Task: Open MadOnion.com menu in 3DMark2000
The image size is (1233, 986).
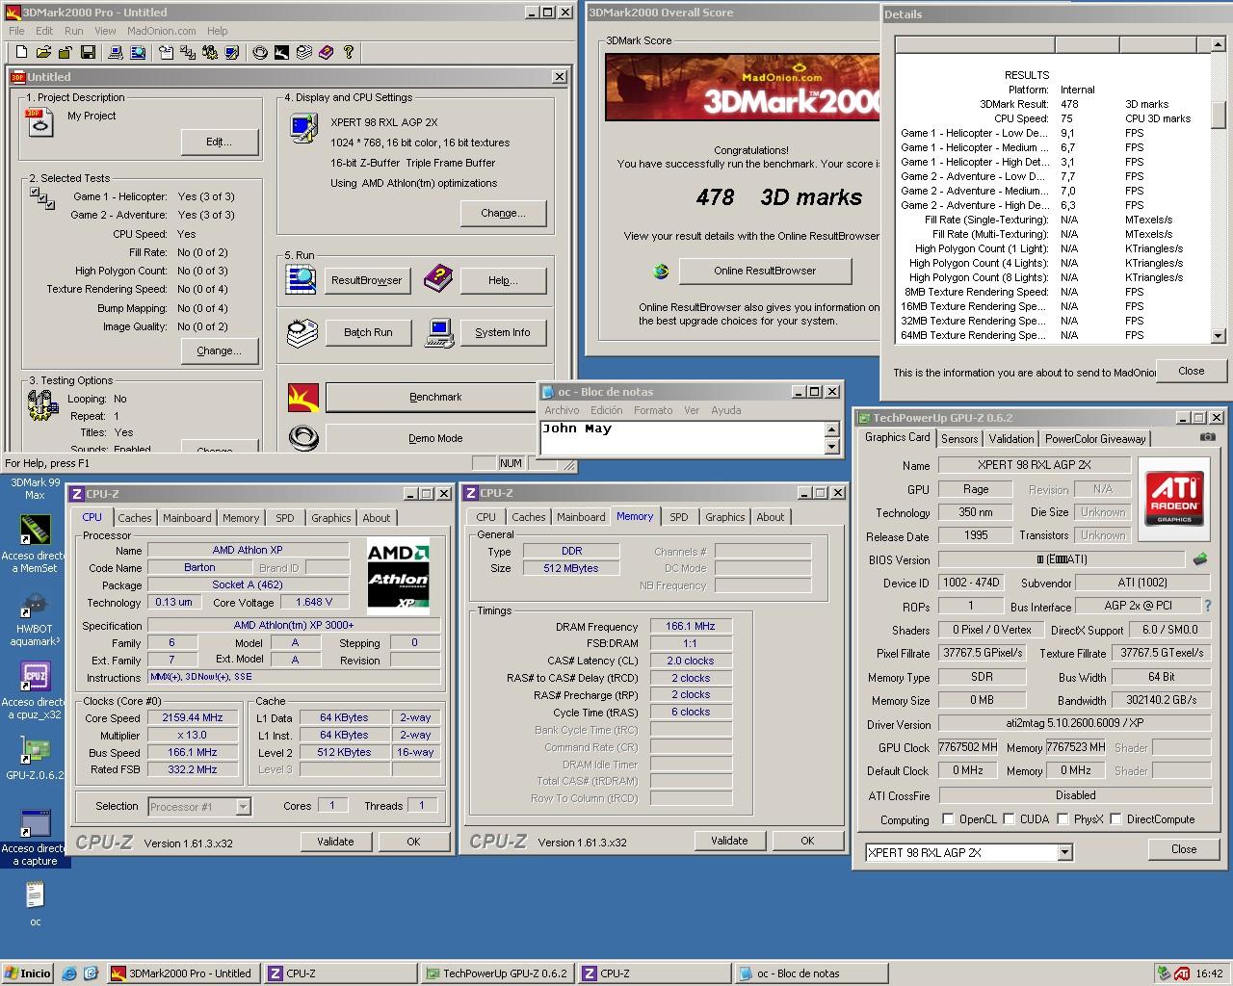Action: point(161,31)
